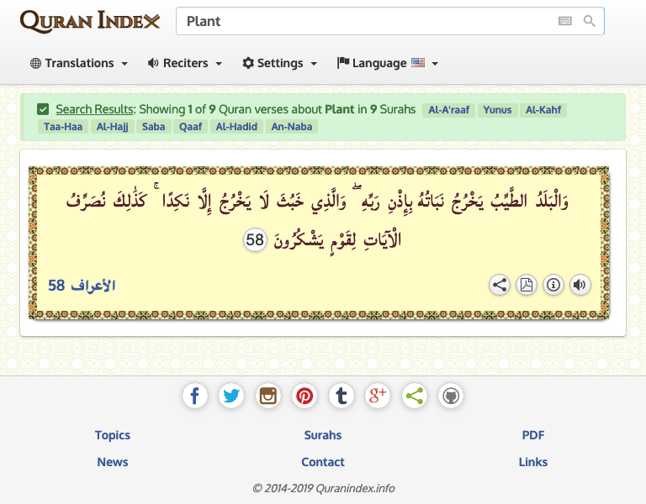Open the Facebook page icon

pos(195,396)
